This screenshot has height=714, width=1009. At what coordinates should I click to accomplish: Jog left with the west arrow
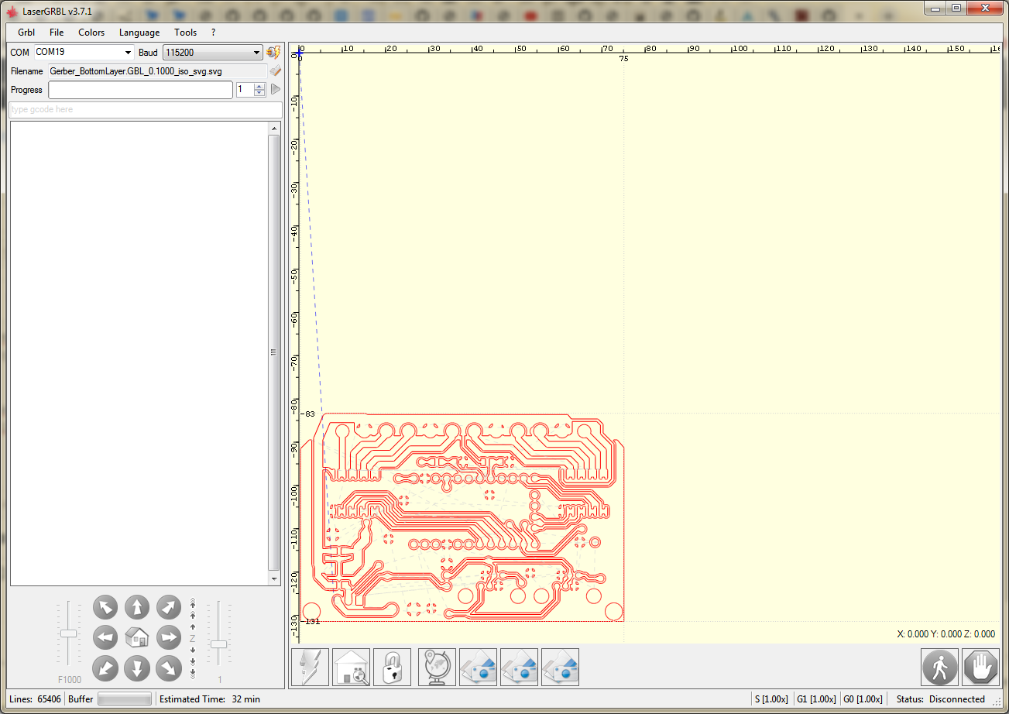pyautogui.click(x=105, y=637)
